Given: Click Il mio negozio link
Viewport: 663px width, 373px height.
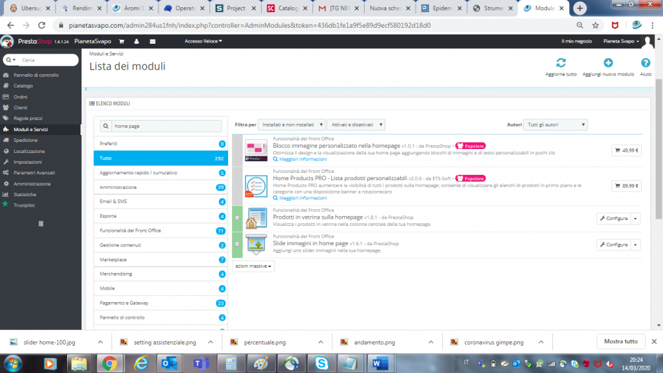Looking at the screenshot, I should click(x=576, y=41).
